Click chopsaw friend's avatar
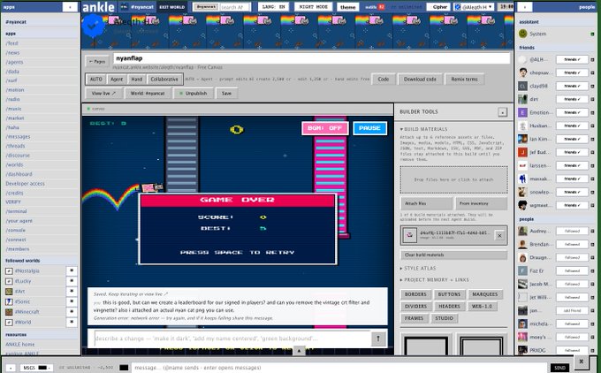The width and height of the screenshot is (601, 373). pos(522,72)
